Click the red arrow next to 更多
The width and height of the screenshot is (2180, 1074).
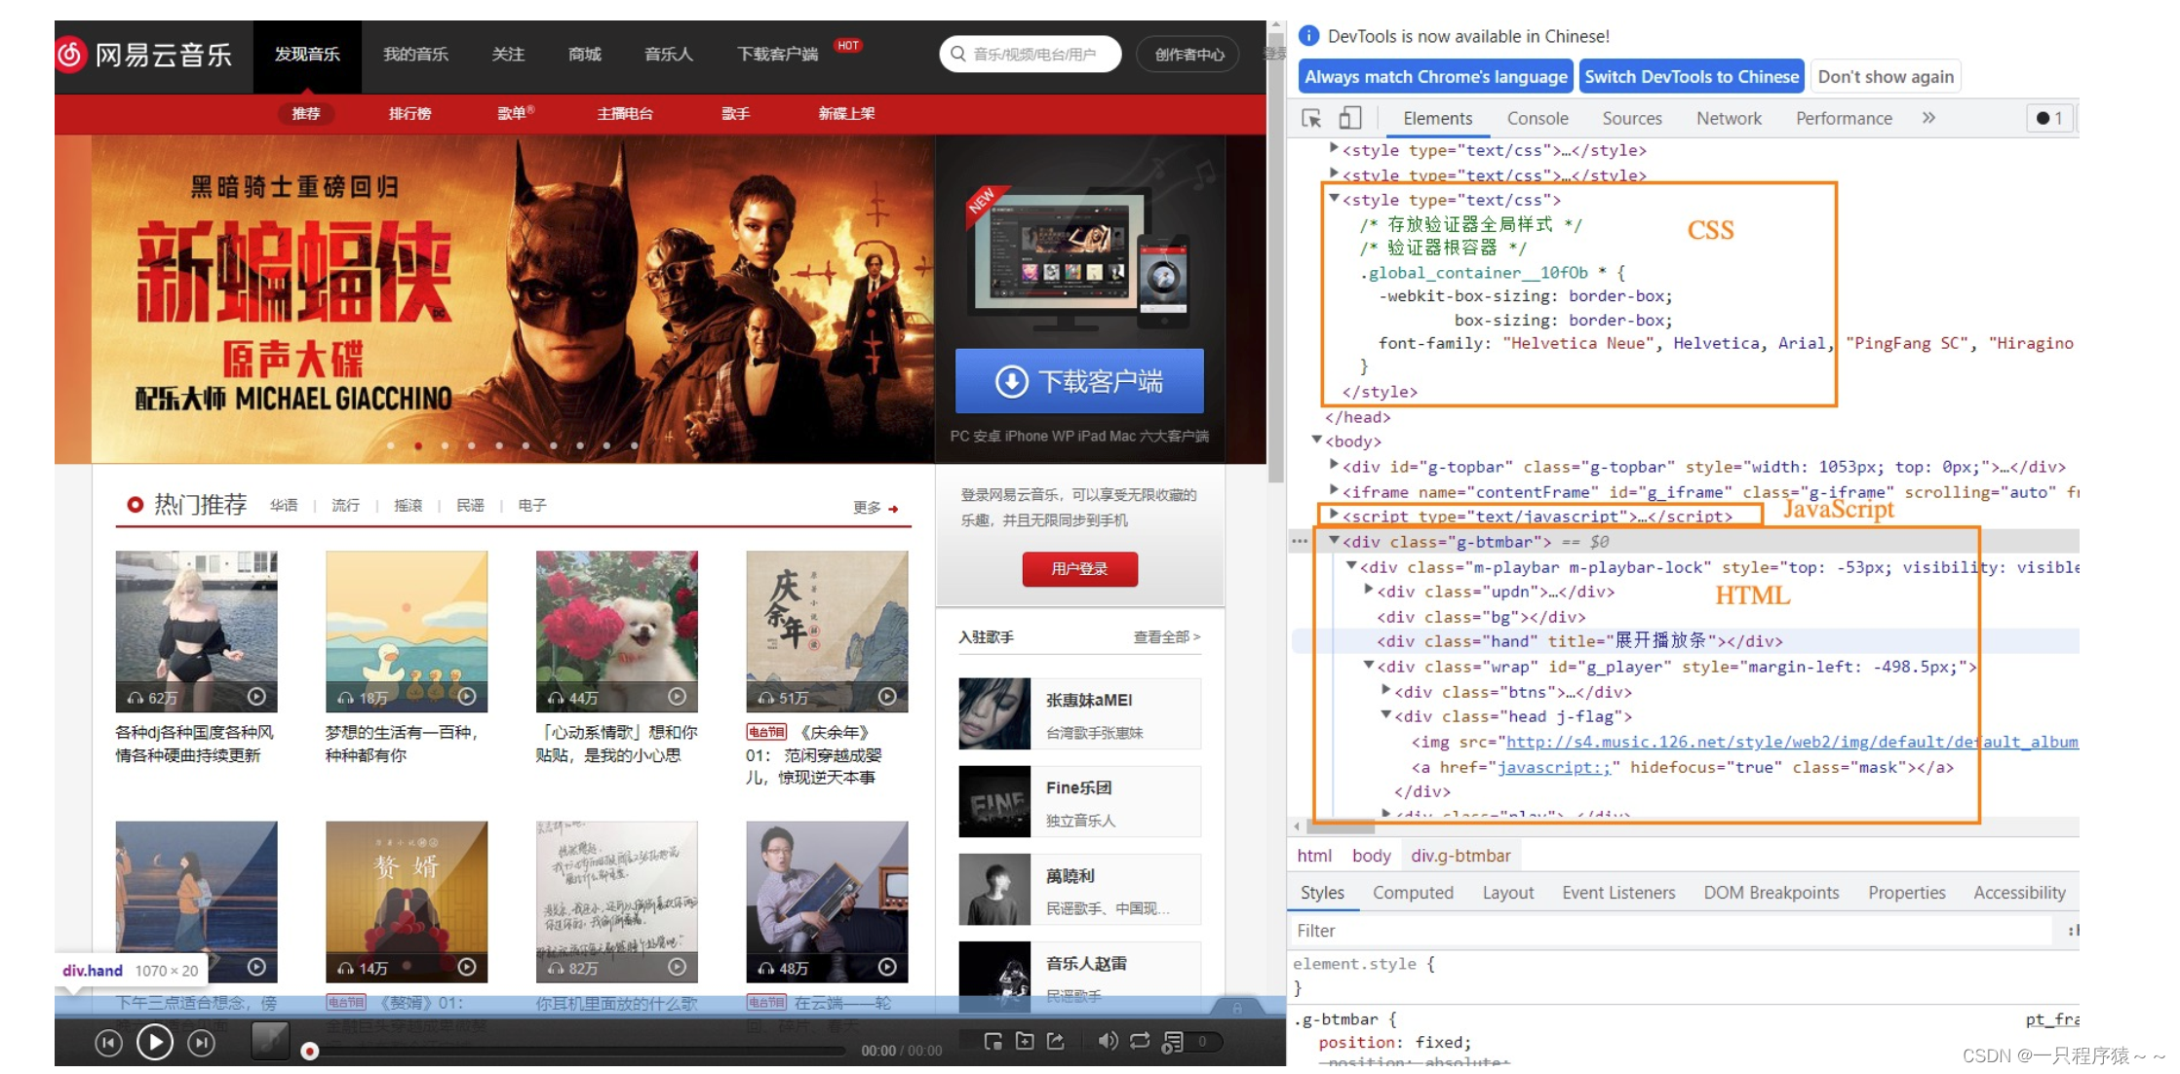pos(893,508)
